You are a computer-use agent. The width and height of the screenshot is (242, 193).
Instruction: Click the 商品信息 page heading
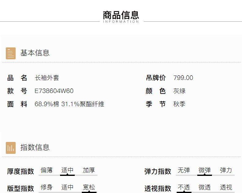[121, 15]
